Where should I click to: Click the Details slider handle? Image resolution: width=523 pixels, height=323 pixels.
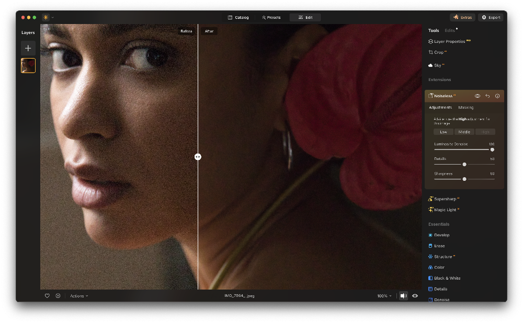pyautogui.click(x=464, y=164)
